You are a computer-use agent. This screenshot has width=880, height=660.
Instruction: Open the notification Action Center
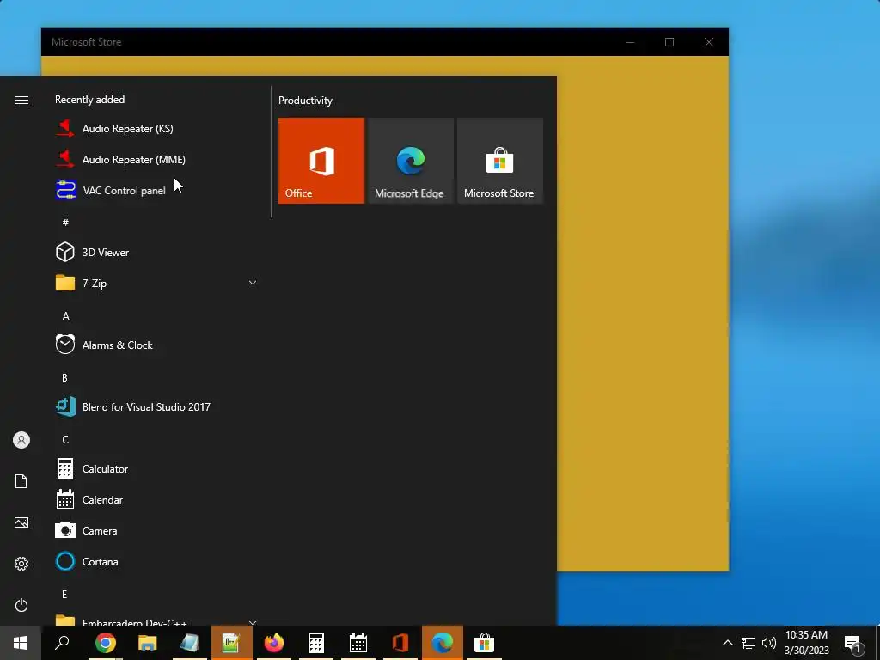pos(853,644)
